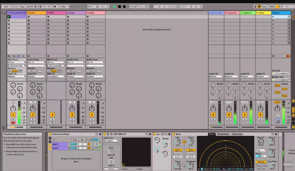Stop playback with the square Stop button
Screen dimensions: 295x171
[x=119, y=7]
